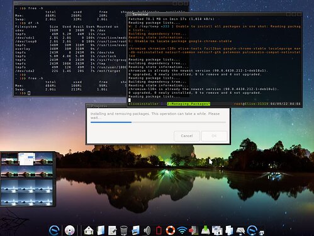The height and width of the screenshot is (236, 314).
Task: Switch to second-row middle desktop in upper pager
Action: click(26, 171)
